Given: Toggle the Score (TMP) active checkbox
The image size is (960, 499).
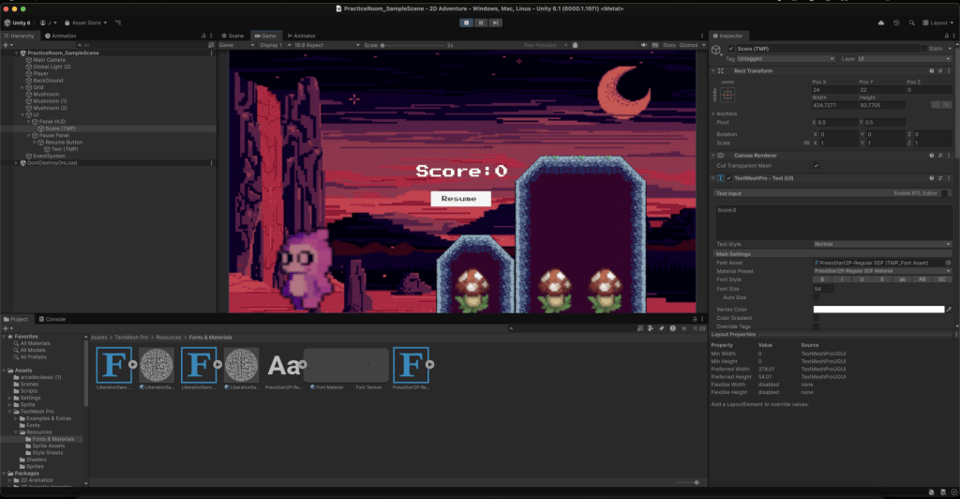Looking at the screenshot, I should click(730, 49).
